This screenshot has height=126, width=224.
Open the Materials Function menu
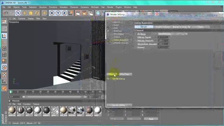[x=27, y=104]
